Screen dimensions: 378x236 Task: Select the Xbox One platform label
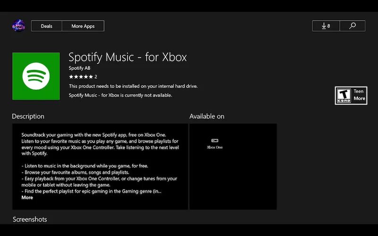point(215,147)
